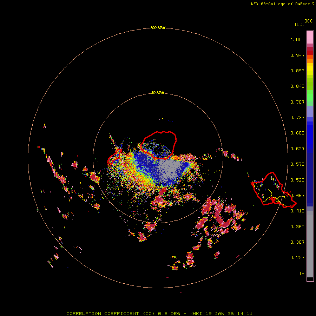The width and height of the screenshot is (316, 316).
Task: Click the TH threshold label on legend
Action: (302, 274)
